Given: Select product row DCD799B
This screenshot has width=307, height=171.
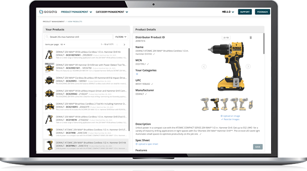Looking at the screenshot, I should coord(86,132).
